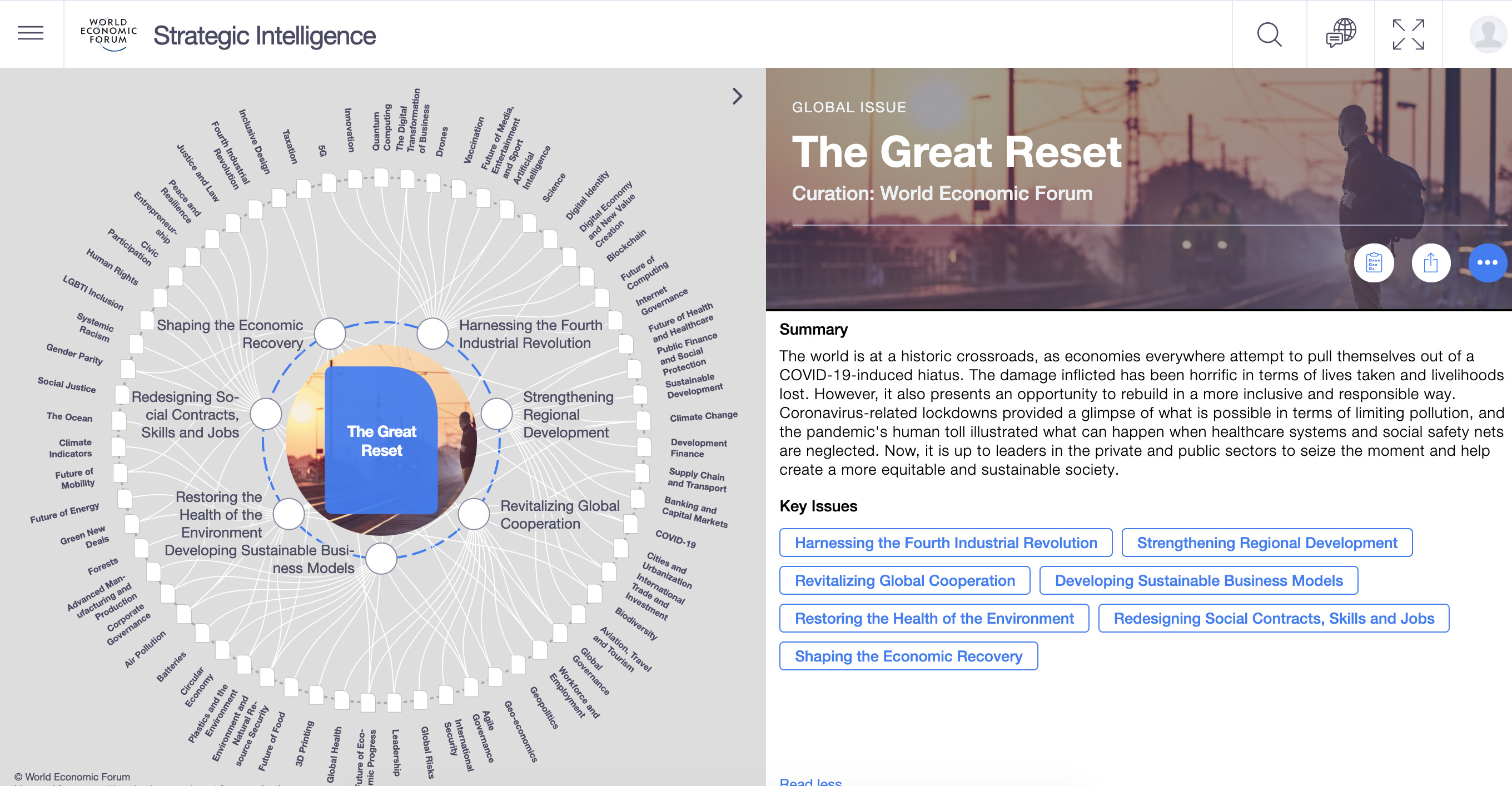The image size is (1512, 786).
Task: Toggle fullscreen with the expand arrows icon
Action: pyautogui.click(x=1408, y=34)
